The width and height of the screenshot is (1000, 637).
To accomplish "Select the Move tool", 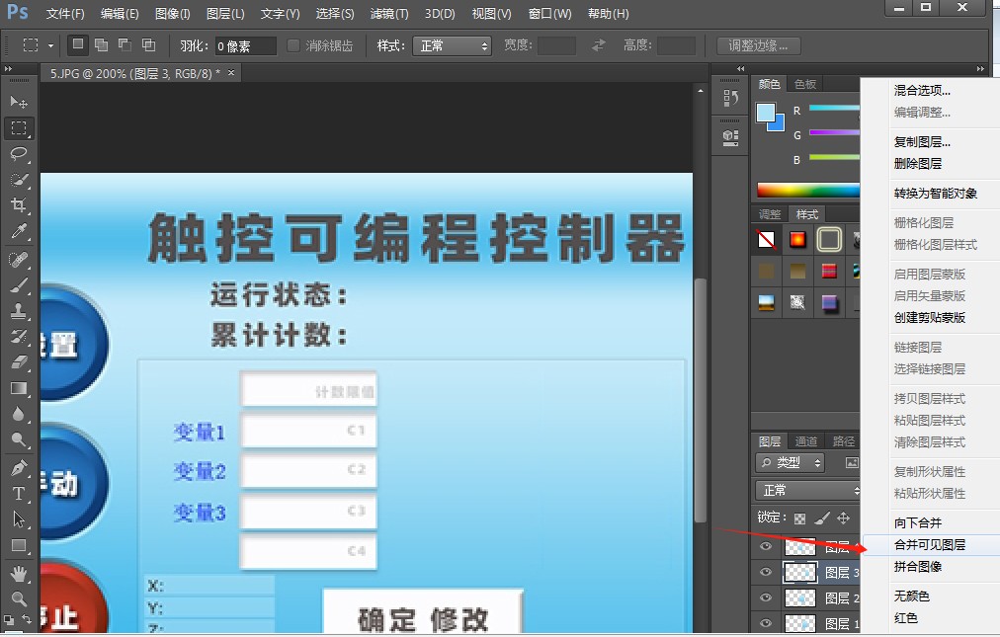I will pyautogui.click(x=19, y=102).
